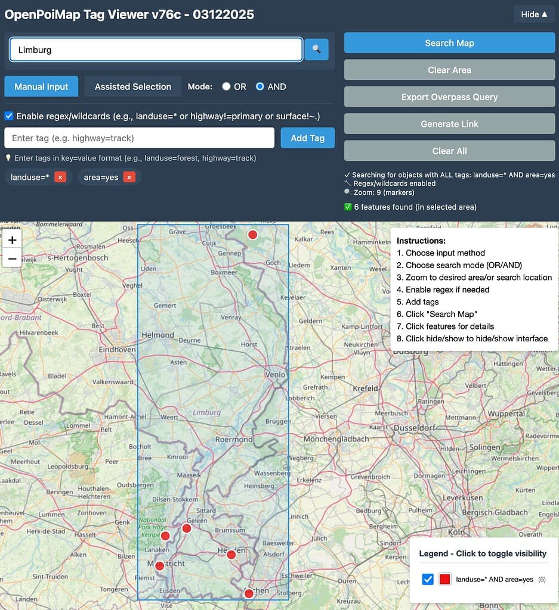Select the map zoom-out minus icon
This screenshot has height=610, width=559.
point(12,257)
